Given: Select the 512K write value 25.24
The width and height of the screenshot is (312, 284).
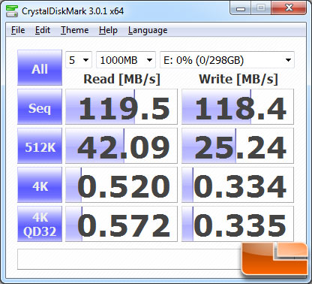Looking at the screenshot, I should [238, 146].
